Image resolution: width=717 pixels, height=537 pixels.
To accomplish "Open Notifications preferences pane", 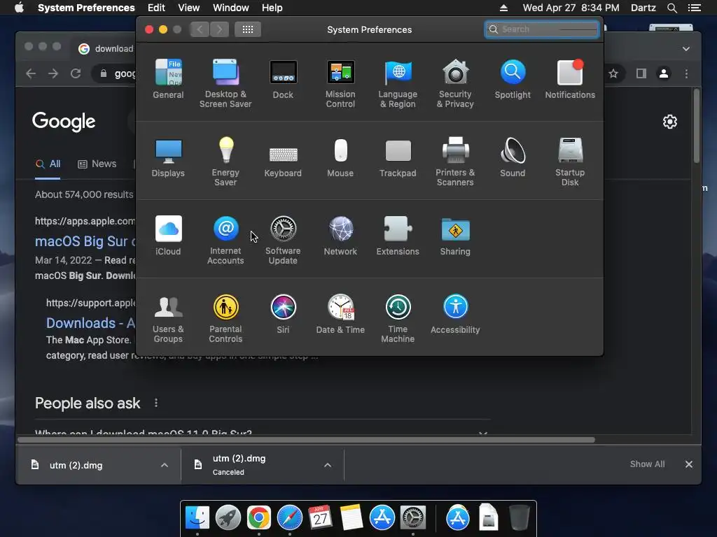I will point(570,79).
